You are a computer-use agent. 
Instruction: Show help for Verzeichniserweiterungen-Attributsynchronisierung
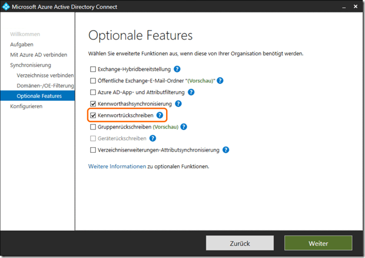pos(226,150)
